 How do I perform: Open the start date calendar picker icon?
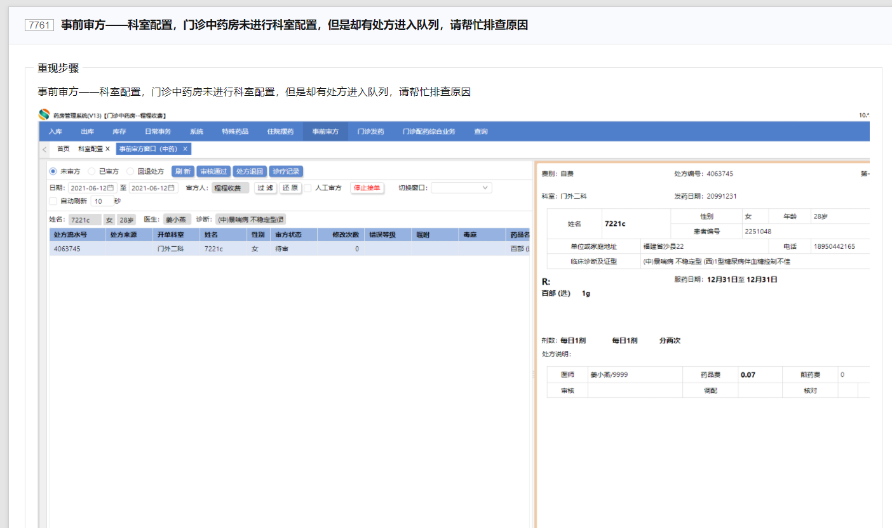click(111, 188)
